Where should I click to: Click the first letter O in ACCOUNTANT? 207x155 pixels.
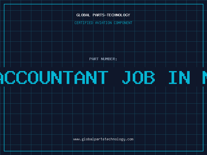[x=33, y=78]
